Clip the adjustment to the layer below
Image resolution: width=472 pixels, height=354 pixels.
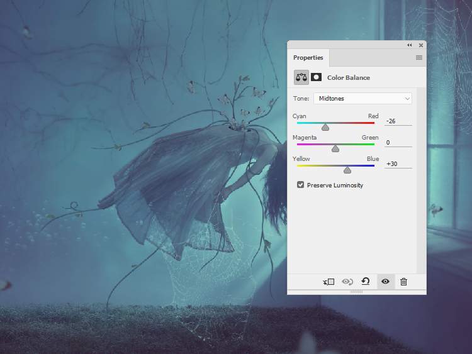click(328, 282)
